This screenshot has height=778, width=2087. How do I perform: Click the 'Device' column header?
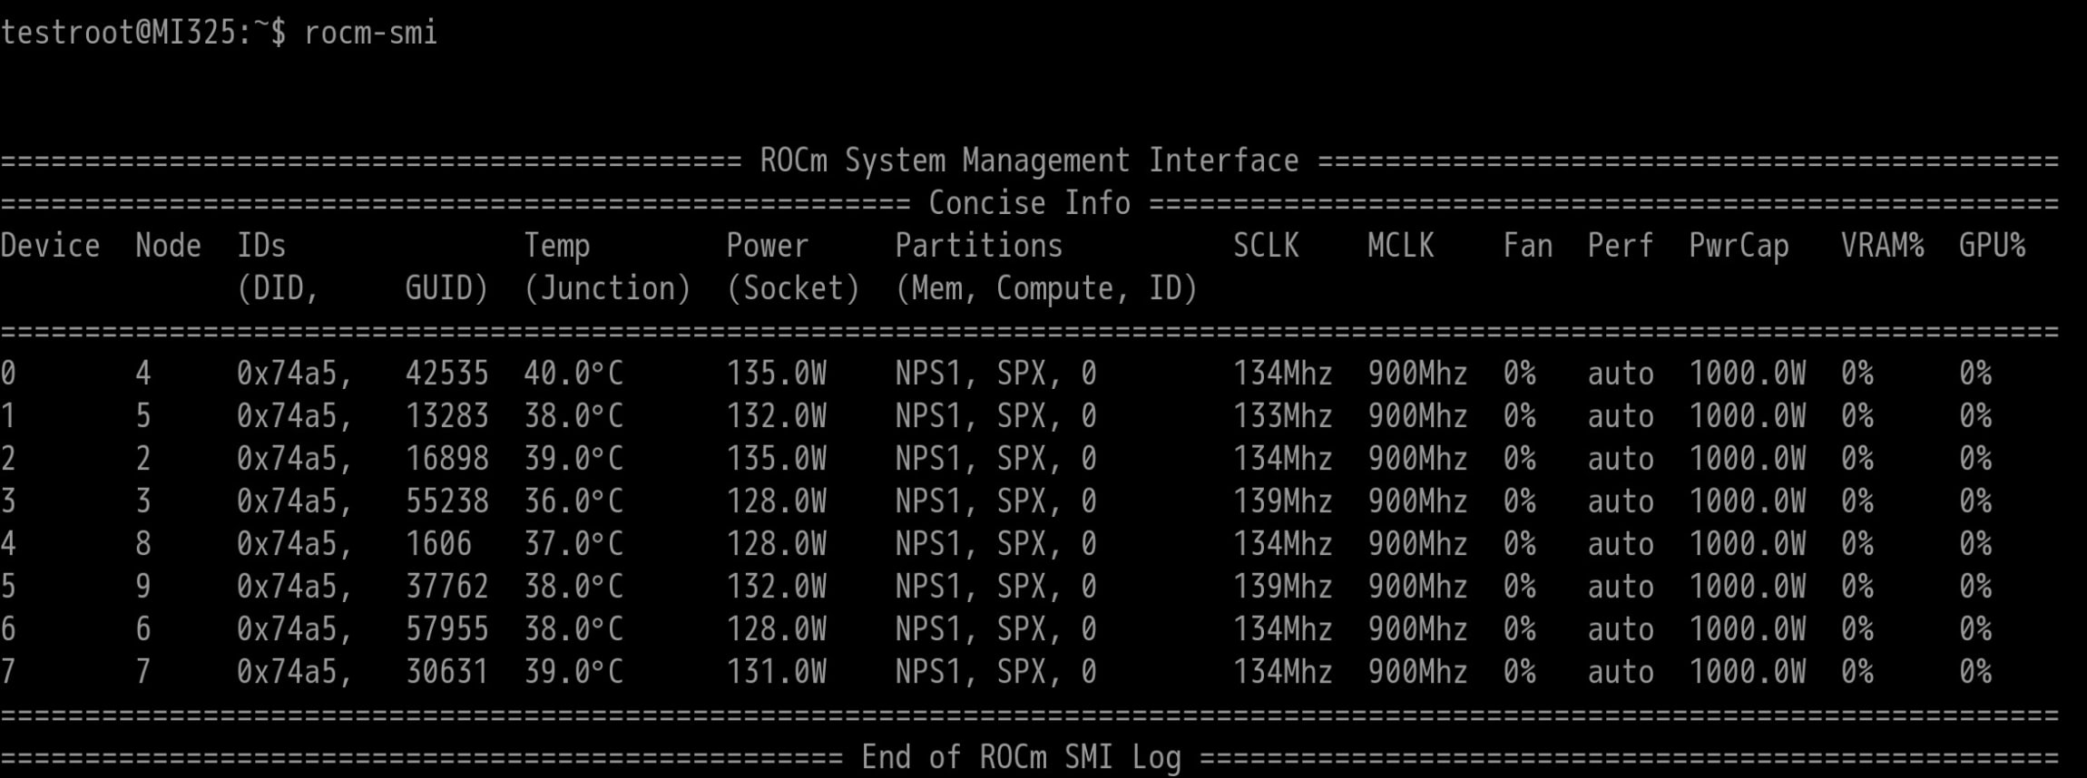(50, 246)
